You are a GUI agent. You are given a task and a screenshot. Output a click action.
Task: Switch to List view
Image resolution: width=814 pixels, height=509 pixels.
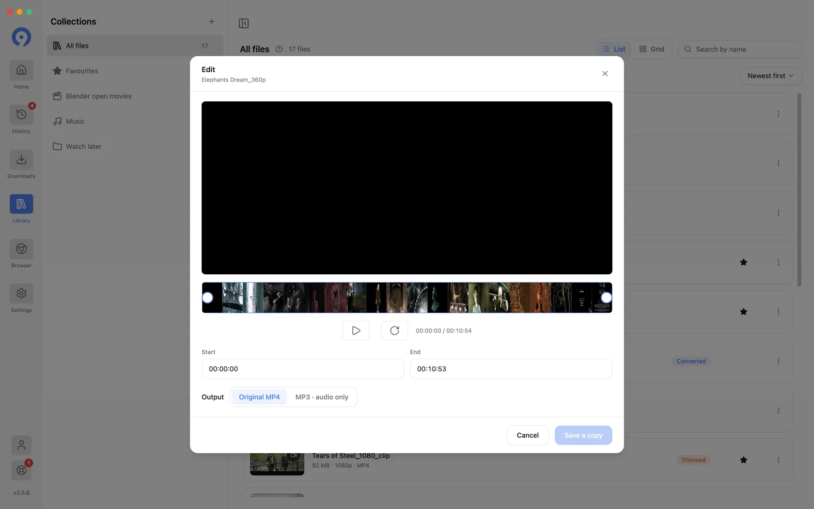click(x=613, y=49)
